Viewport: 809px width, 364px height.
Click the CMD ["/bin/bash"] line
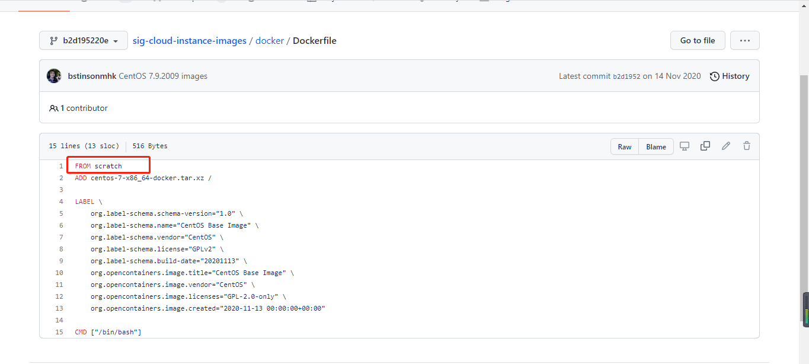[x=108, y=332]
